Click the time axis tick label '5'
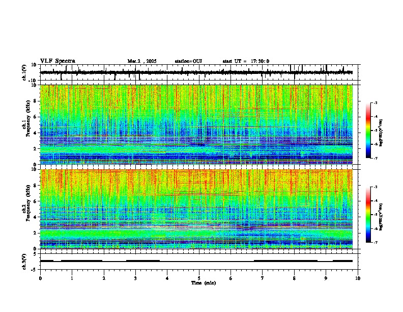This screenshot has height=312, width=403. 199,278
